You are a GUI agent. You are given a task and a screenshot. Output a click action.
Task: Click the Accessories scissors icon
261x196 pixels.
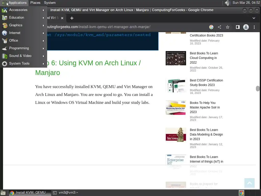pyautogui.click(x=5, y=10)
